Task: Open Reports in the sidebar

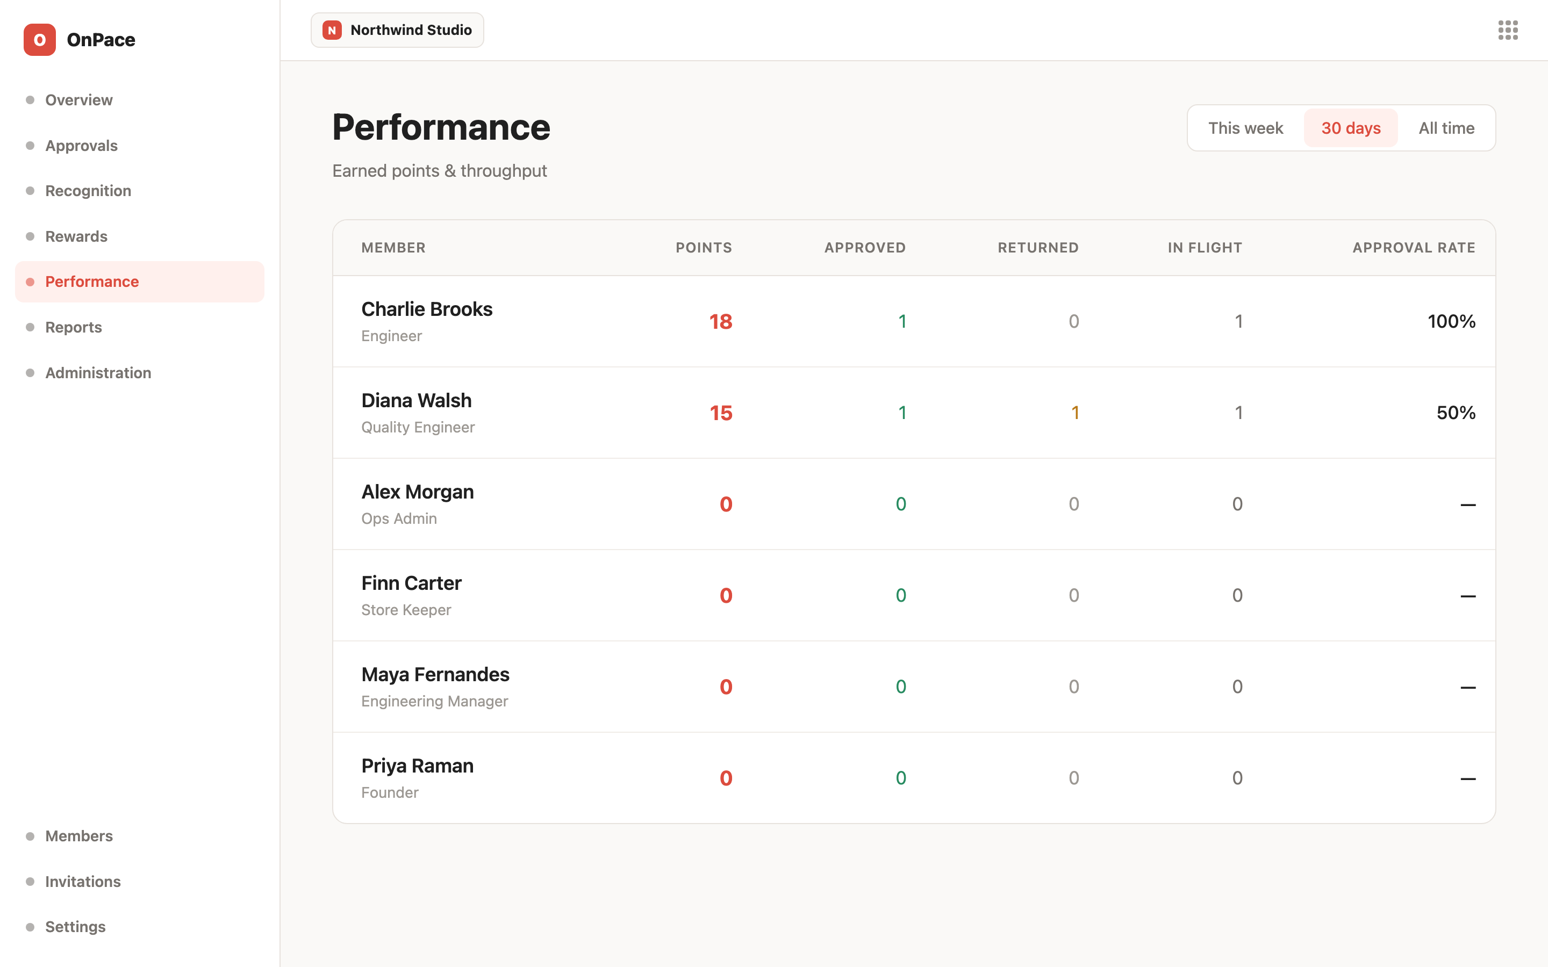Action: (139, 328)
